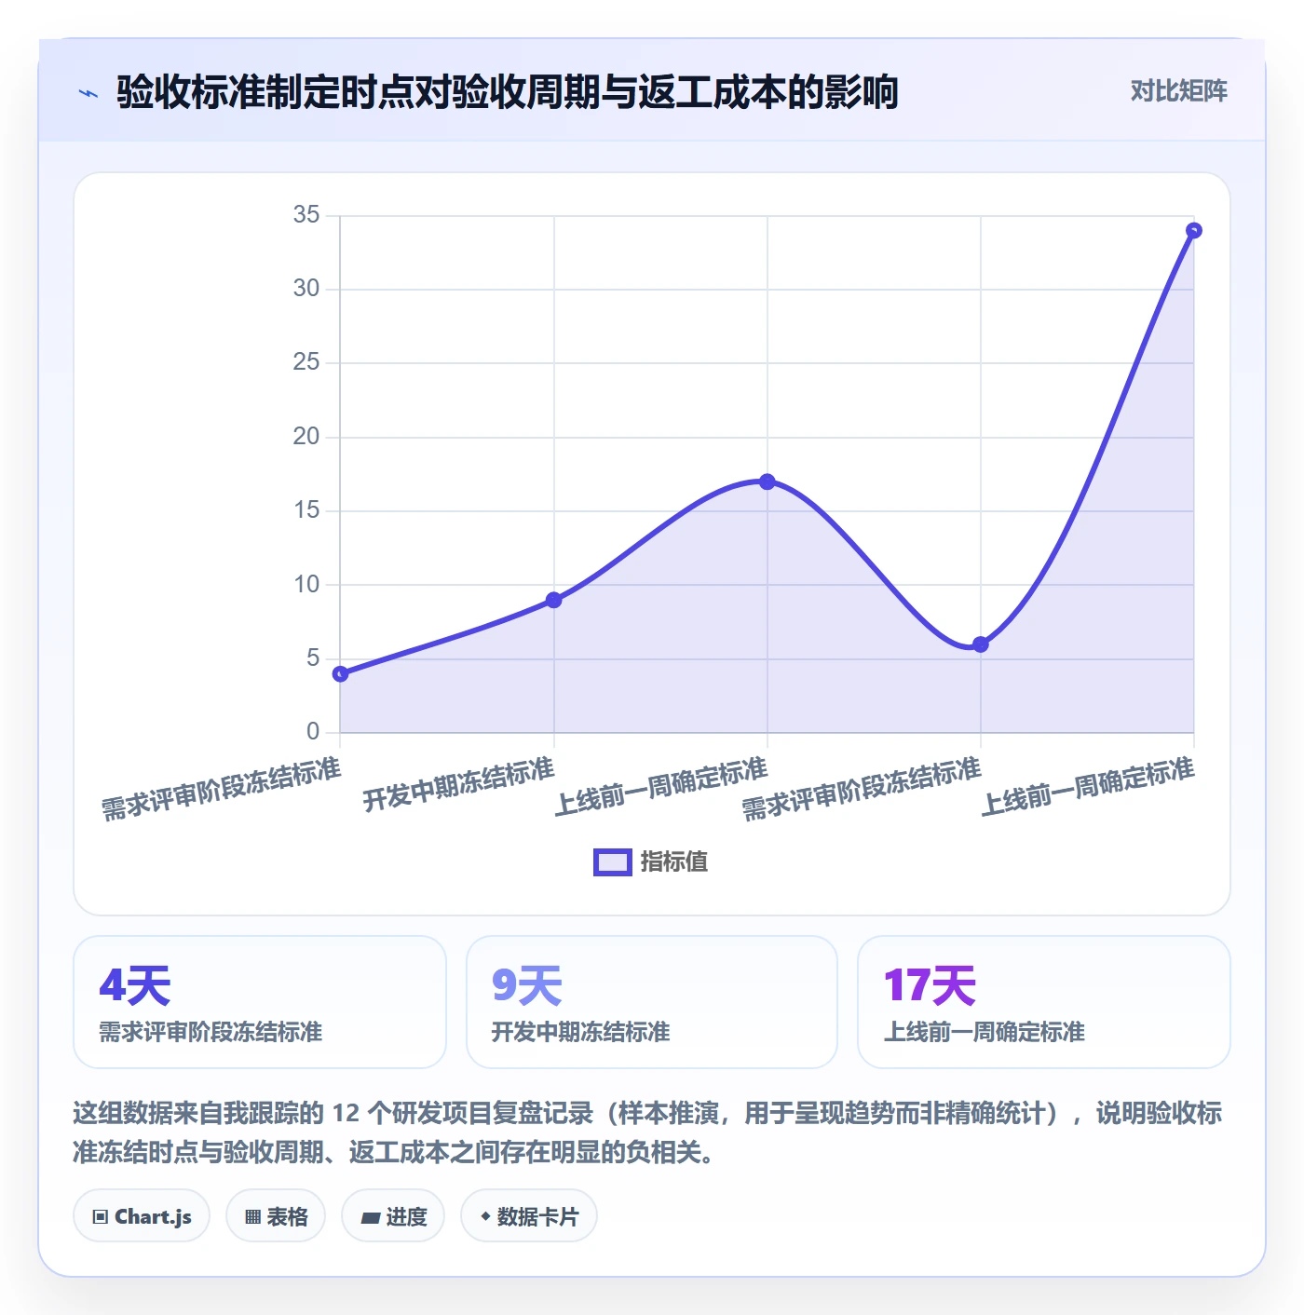The height and width of the screenshot is (1315, 1304).
Task: Open the 进度 tag chip
Action: (393, 1216)
